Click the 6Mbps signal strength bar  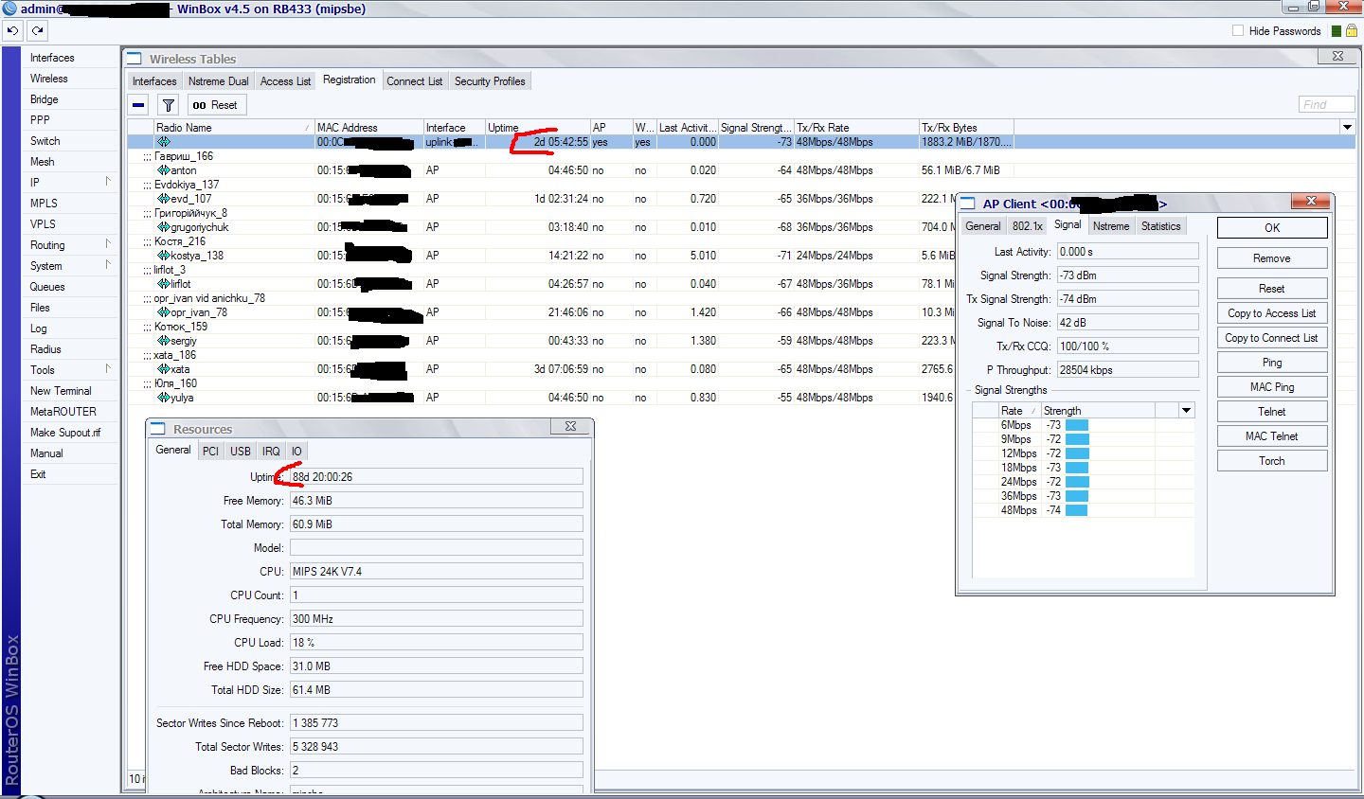(x=1077, y=425)
